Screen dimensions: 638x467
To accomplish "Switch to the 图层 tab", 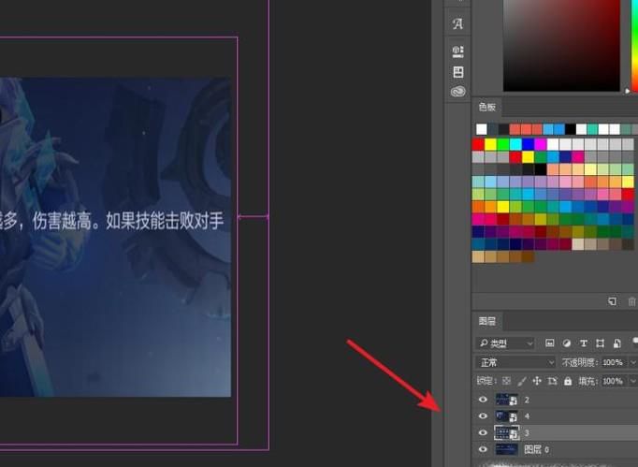I will point(487,321).
